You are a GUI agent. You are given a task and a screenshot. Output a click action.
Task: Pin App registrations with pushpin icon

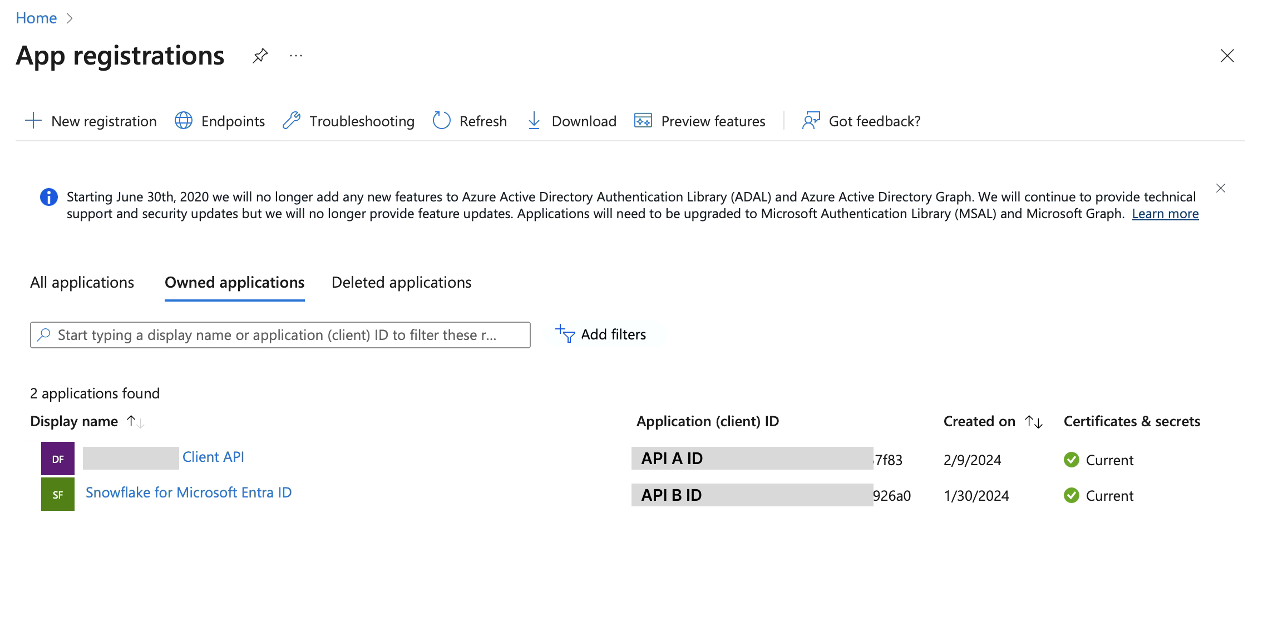tap(260, 56)
